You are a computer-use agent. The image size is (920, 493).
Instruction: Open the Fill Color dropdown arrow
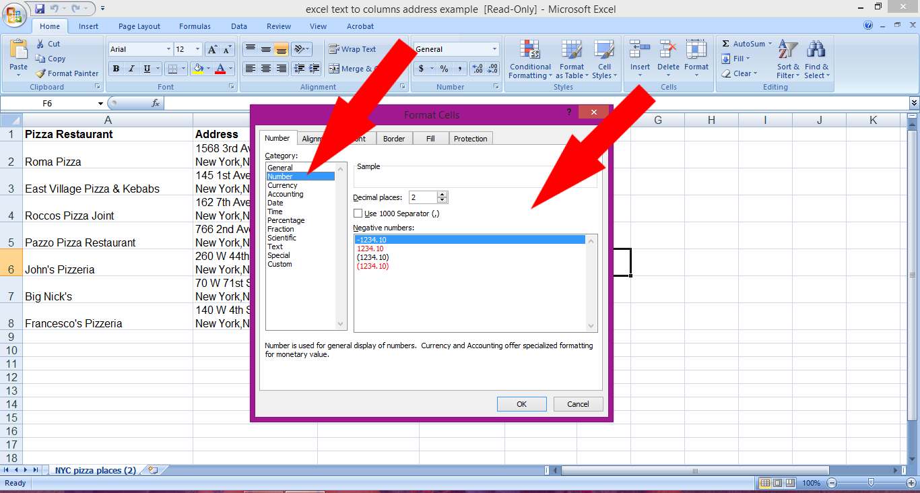[209, 69]
